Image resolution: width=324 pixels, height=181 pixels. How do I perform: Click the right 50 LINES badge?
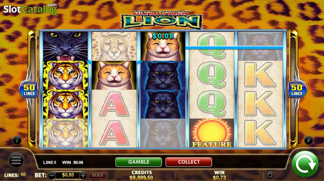297,90
